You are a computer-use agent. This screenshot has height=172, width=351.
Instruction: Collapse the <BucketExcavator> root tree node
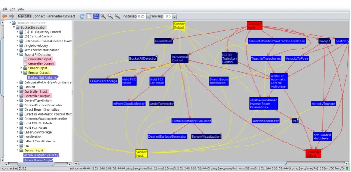click(10, 23)
